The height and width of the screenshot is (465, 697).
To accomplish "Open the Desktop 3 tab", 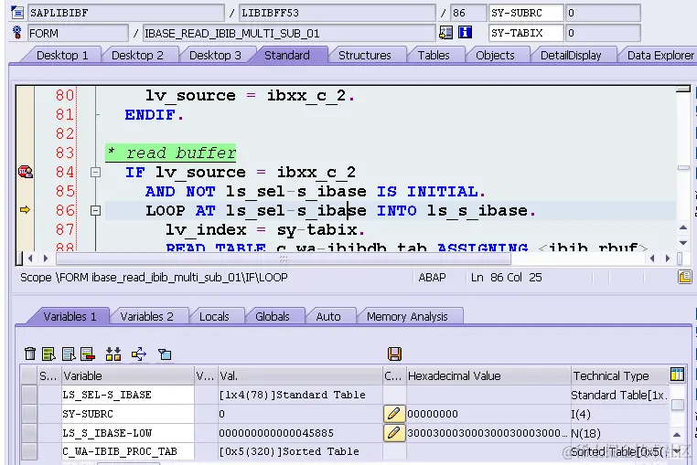I will (x=215, y=55).
